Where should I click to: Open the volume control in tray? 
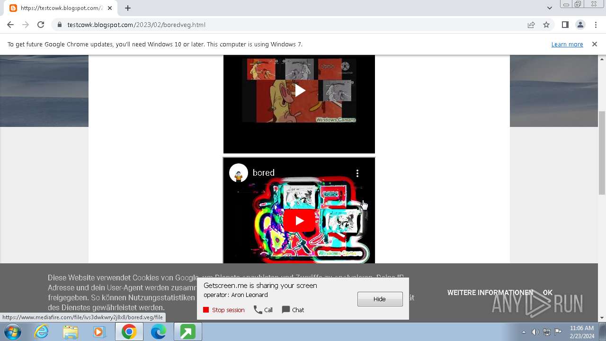[x=535, y=332]
